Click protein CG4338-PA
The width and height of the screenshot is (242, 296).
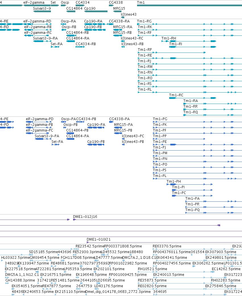(111, 122)
